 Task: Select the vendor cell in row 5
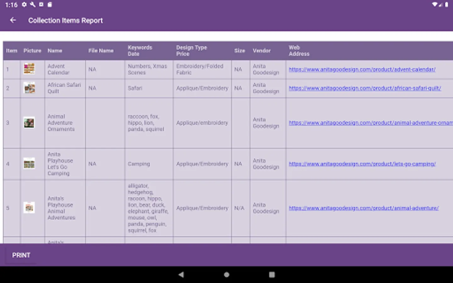tap(268, 208)
